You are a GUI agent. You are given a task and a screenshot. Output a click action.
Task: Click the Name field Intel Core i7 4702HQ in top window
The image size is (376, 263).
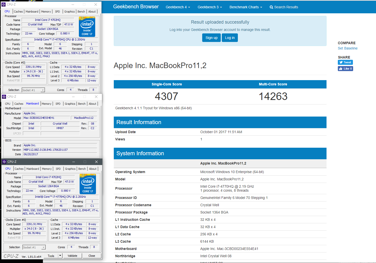point(48,20)
